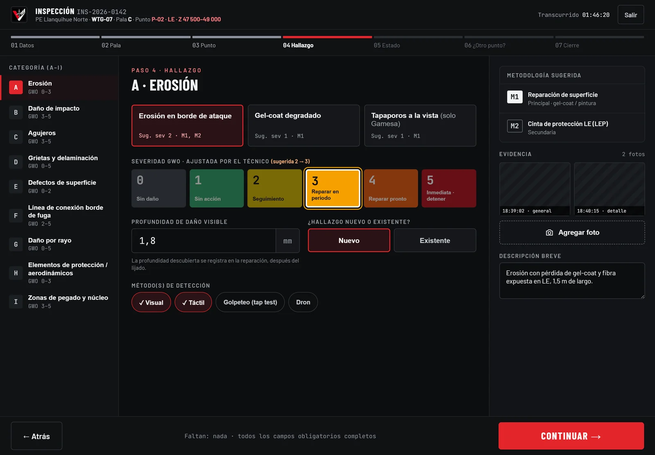
Task: Click Continuar to proceed
Action: click(571, 436)
